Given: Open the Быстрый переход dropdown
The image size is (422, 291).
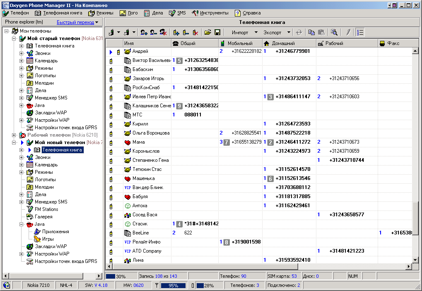Looking at the screenshot, I should [77, 22].
